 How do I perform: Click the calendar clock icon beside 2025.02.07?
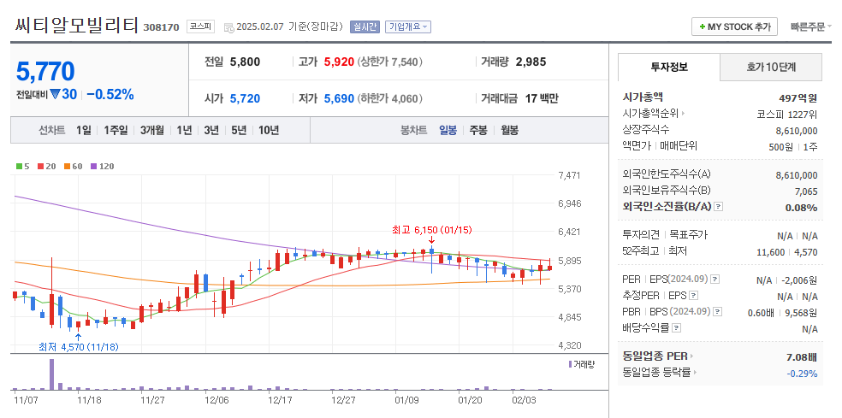coord(228,26)
